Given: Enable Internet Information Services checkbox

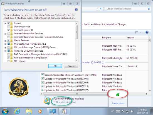Looking at the screenshot, I should click(9, 33).
